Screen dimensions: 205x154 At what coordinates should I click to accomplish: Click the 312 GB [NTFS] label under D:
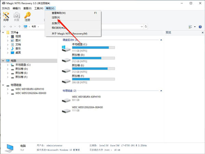click(x=80, y=61)
